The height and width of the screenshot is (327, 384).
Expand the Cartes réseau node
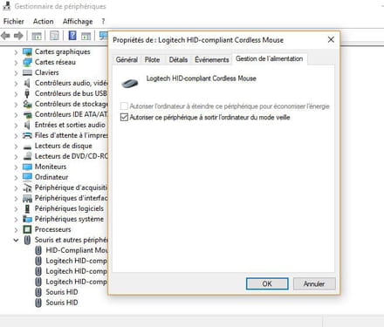coord(16,63)
